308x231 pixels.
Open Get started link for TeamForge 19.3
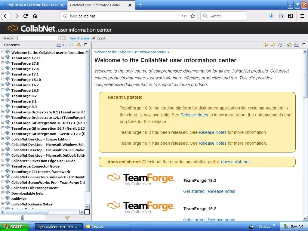194,191
